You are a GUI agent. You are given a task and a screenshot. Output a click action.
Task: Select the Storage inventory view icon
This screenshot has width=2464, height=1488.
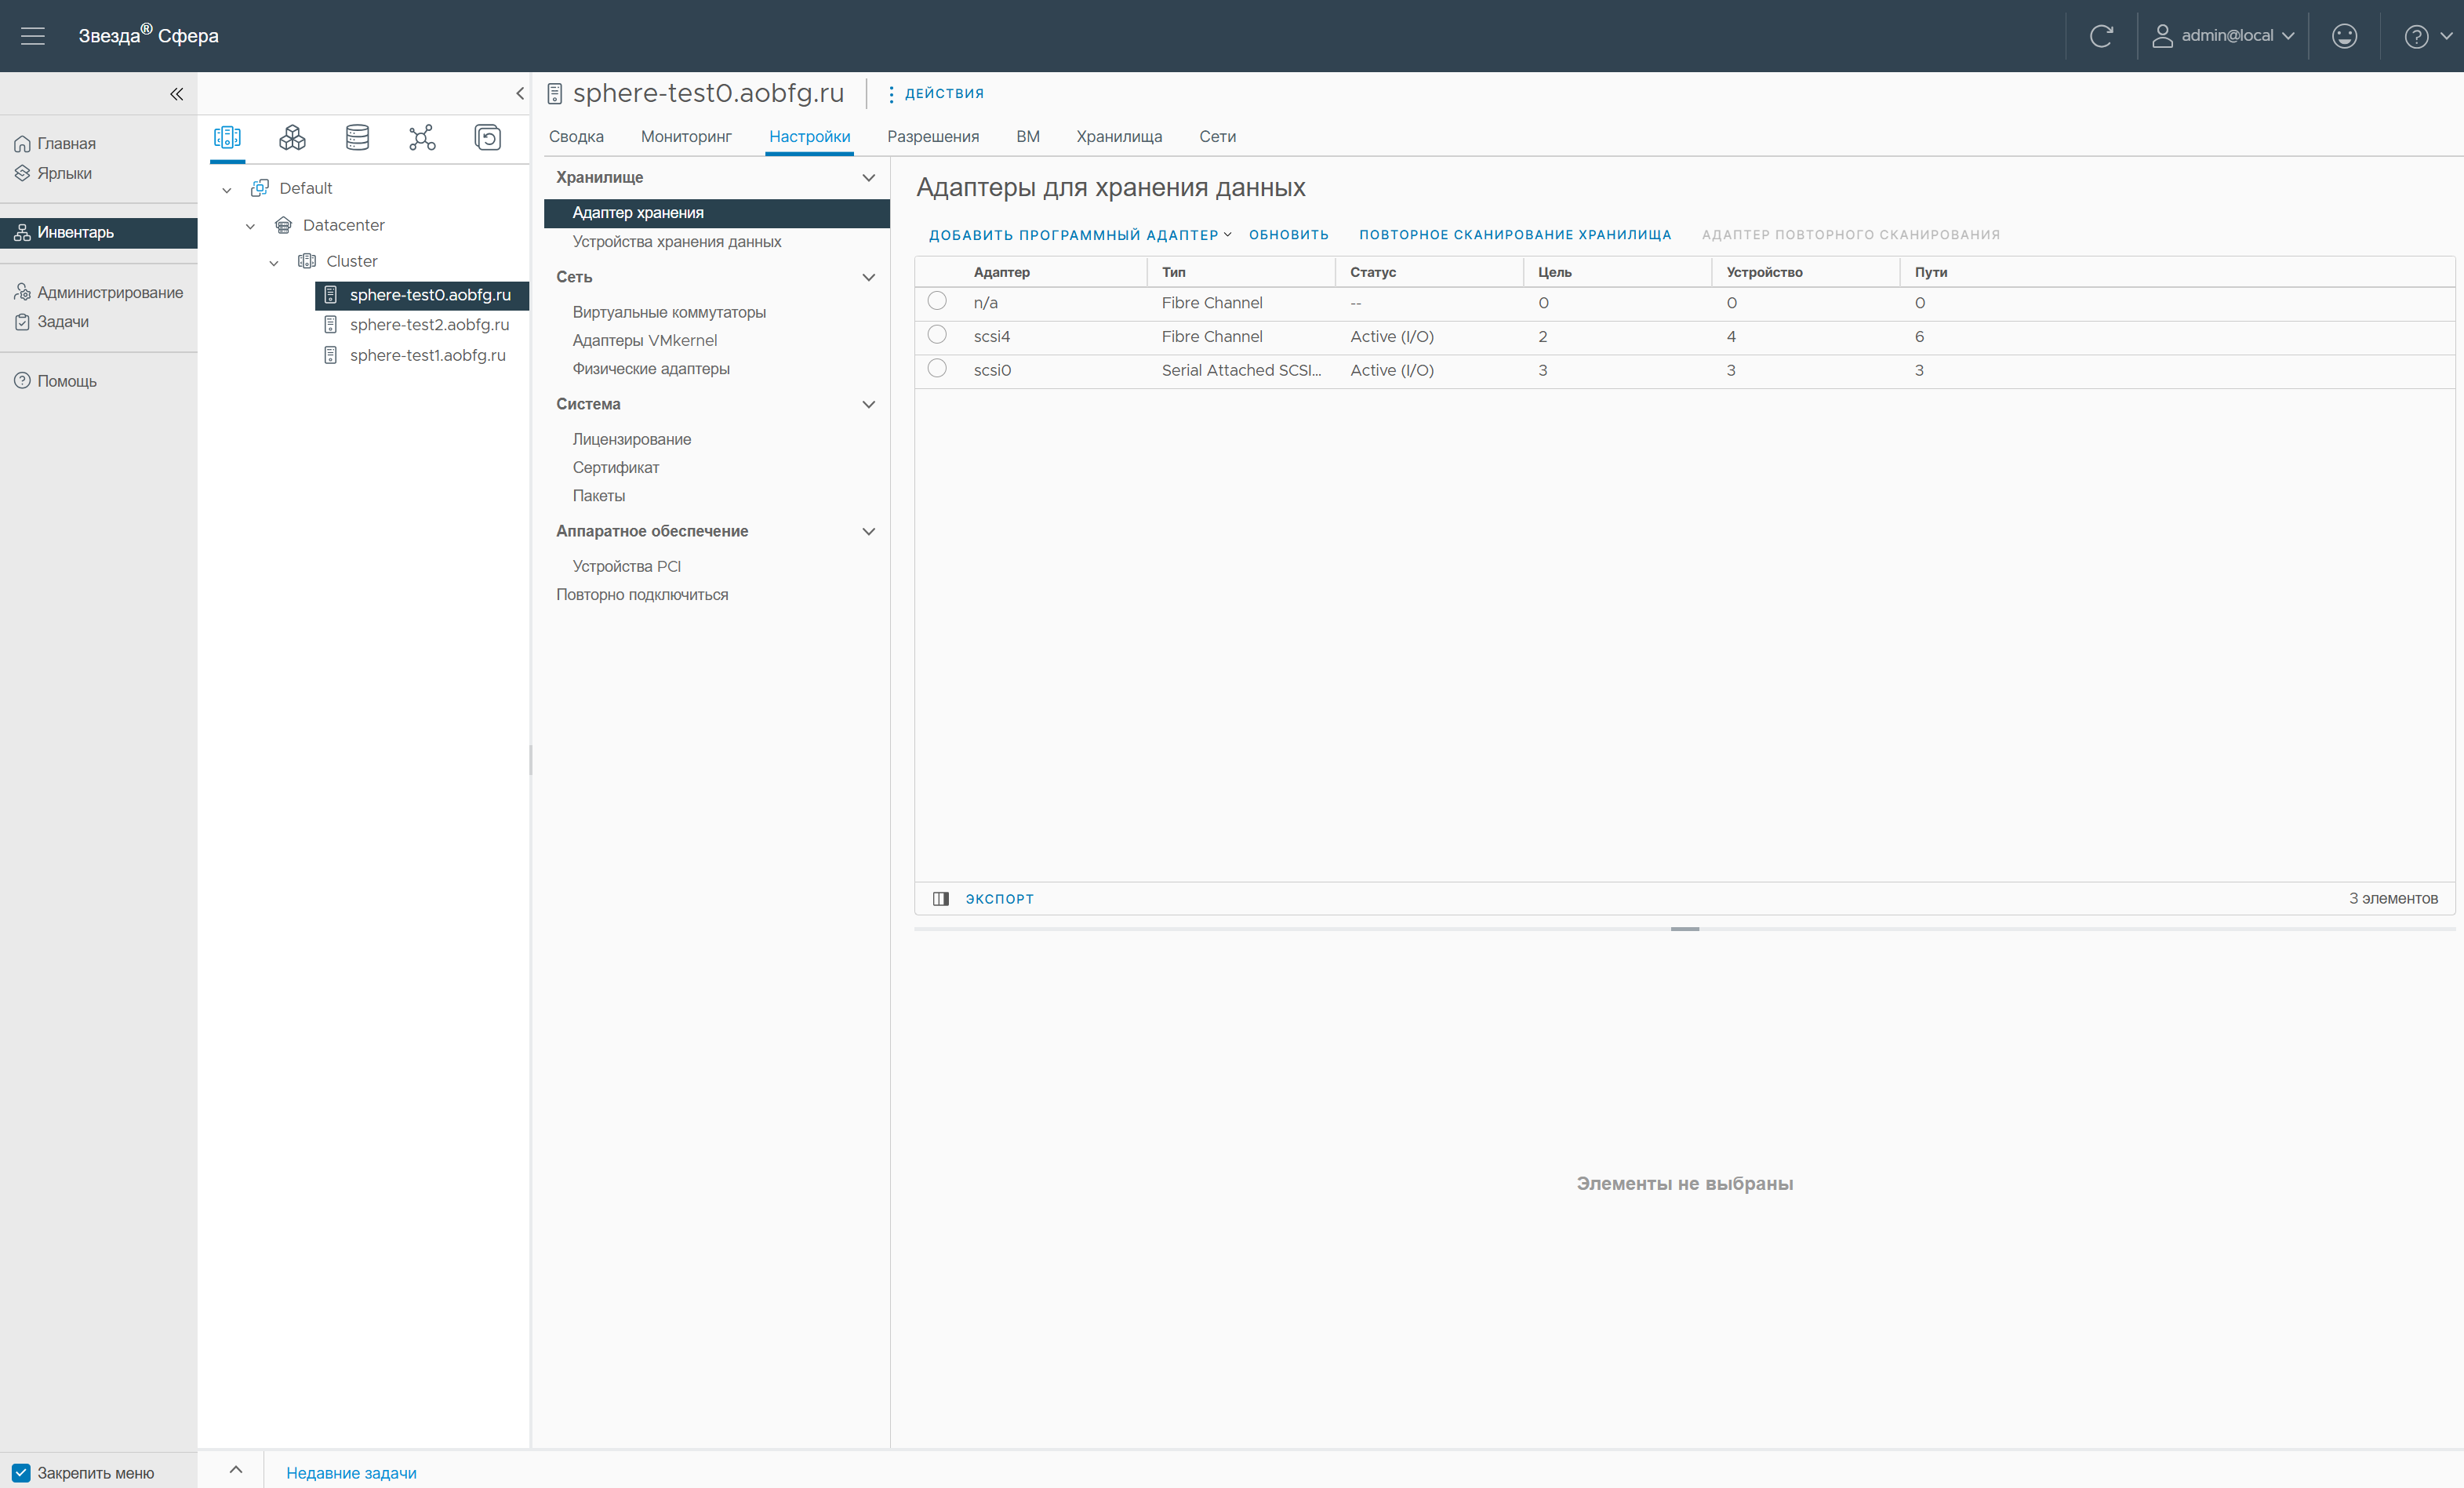coord(357,137)
